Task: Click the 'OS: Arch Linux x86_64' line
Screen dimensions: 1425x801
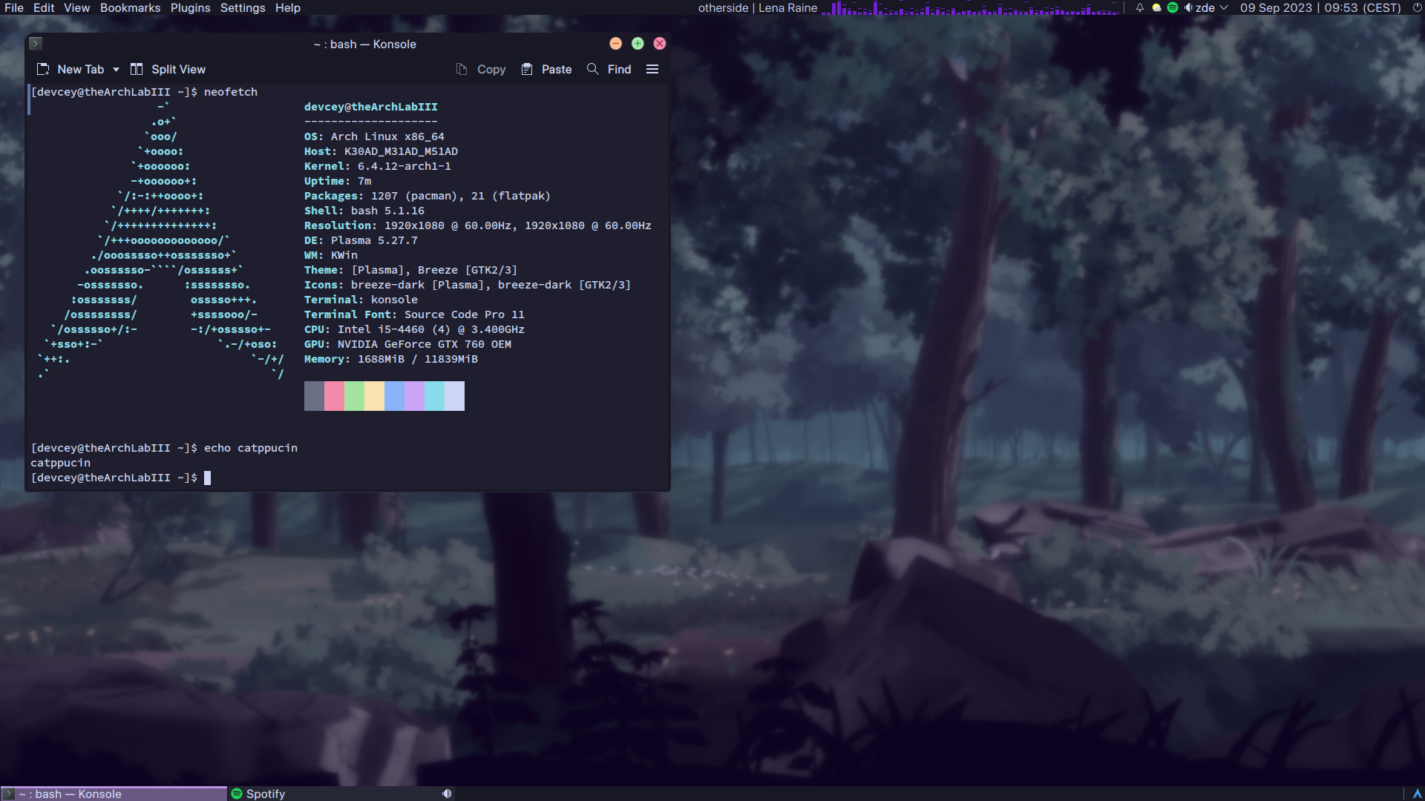Action: [374, 136]
